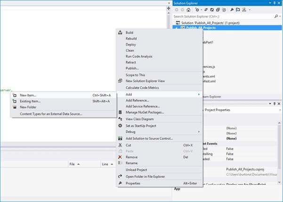Screen dimensions: 283x202
Task: Click inside the Search Solution Explorer field
Action: pyautogui.click(x=223, y=16)
